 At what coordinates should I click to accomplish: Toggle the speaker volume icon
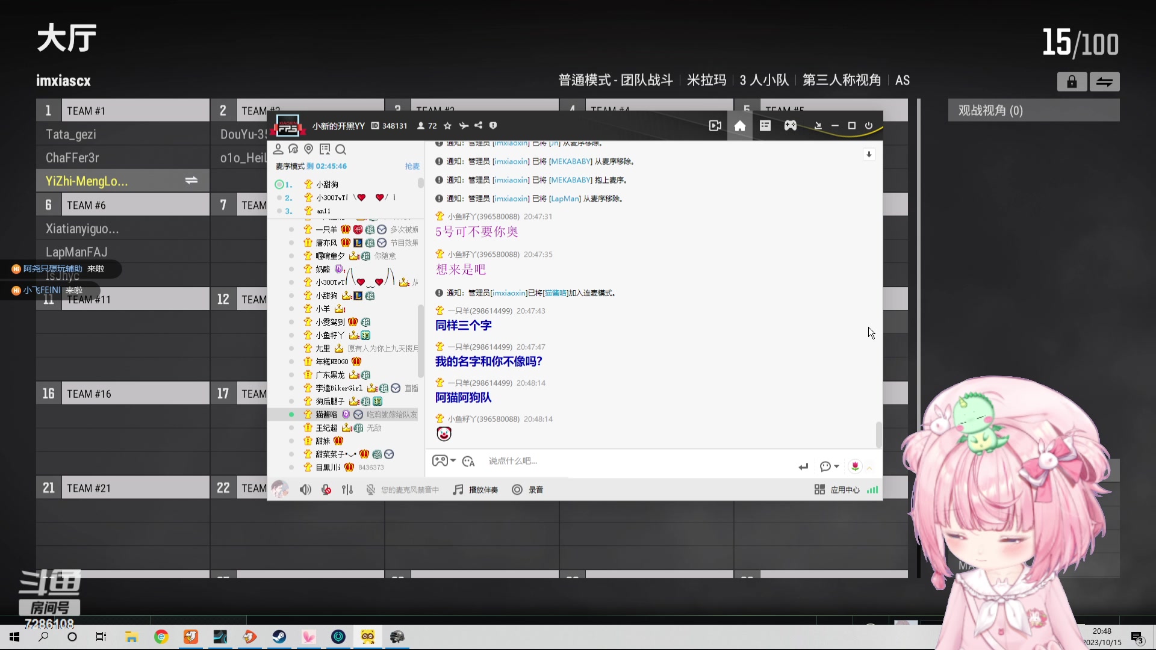[305, 489]
